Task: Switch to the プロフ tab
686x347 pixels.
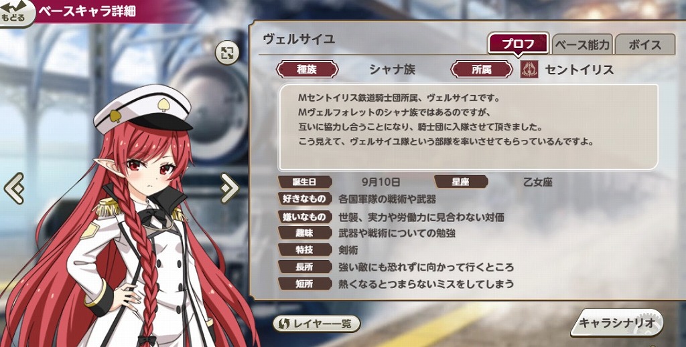Action: (518, 43)
